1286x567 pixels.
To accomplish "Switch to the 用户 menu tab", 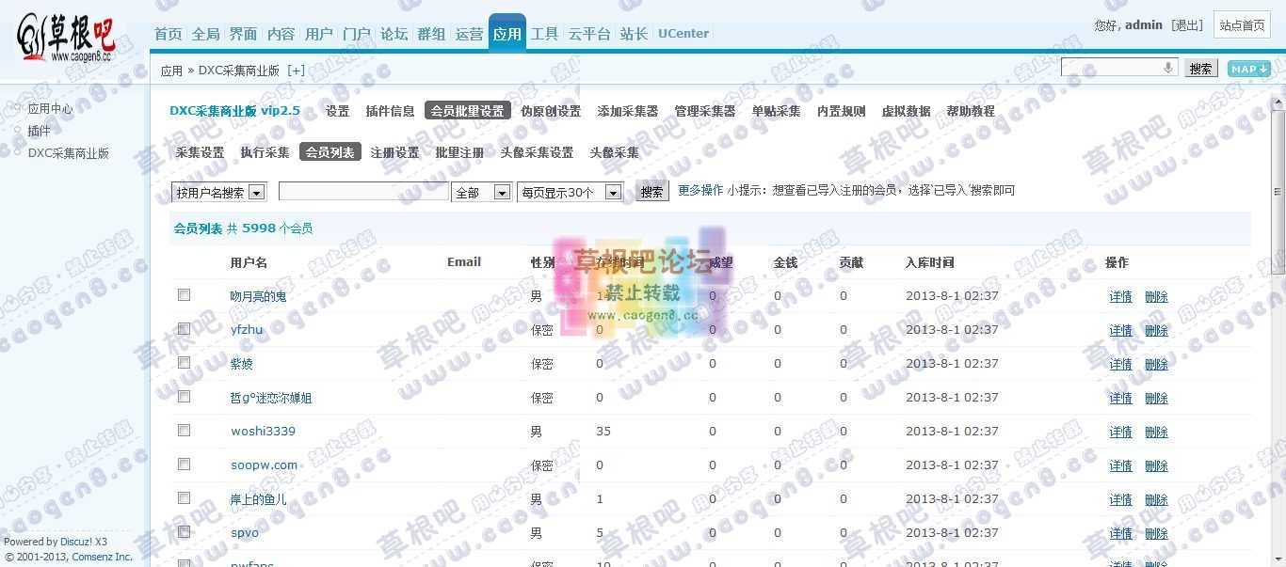I will (319, 33).
